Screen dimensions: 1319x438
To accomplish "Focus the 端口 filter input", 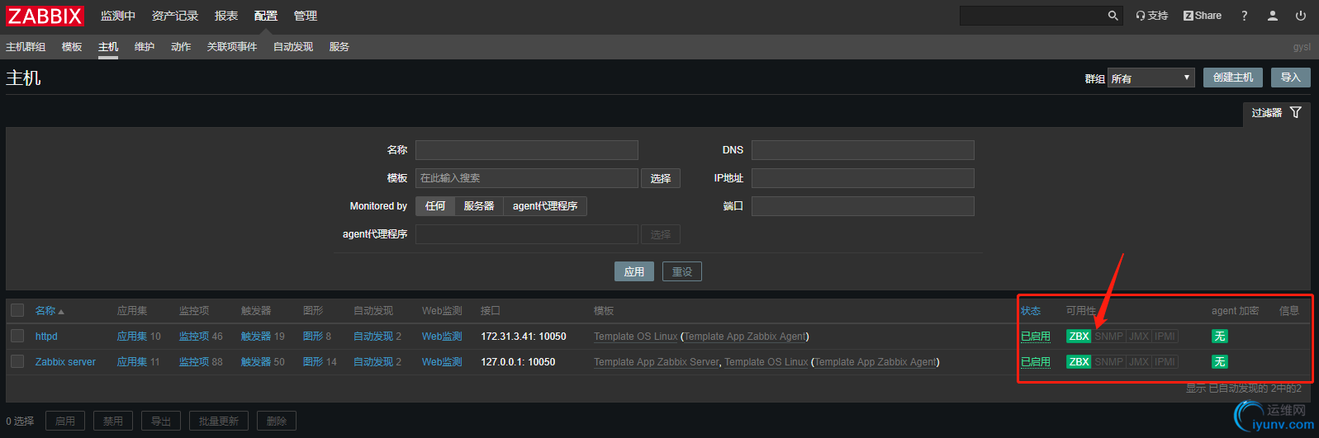I will [863, 206].
